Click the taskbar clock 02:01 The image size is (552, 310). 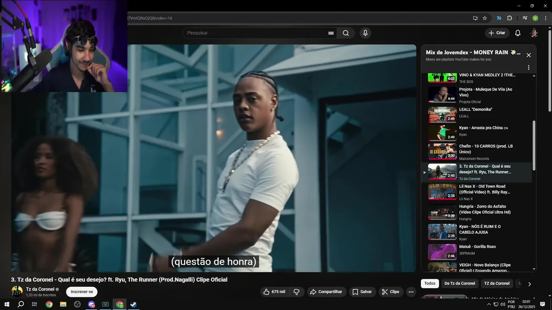(x=527, y=304)
